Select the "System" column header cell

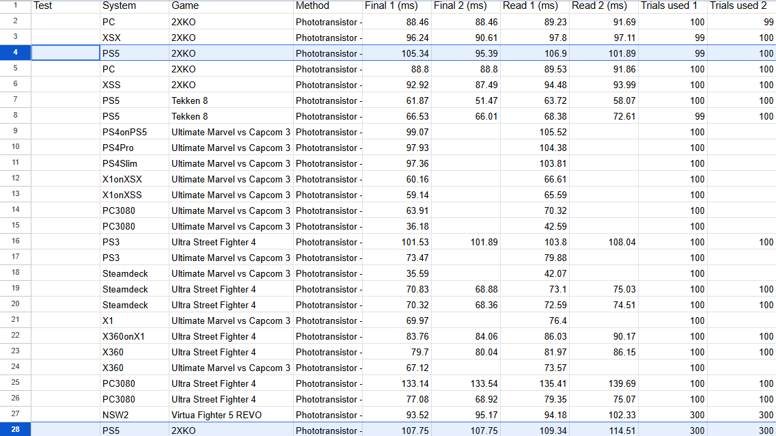coord(134,6)
